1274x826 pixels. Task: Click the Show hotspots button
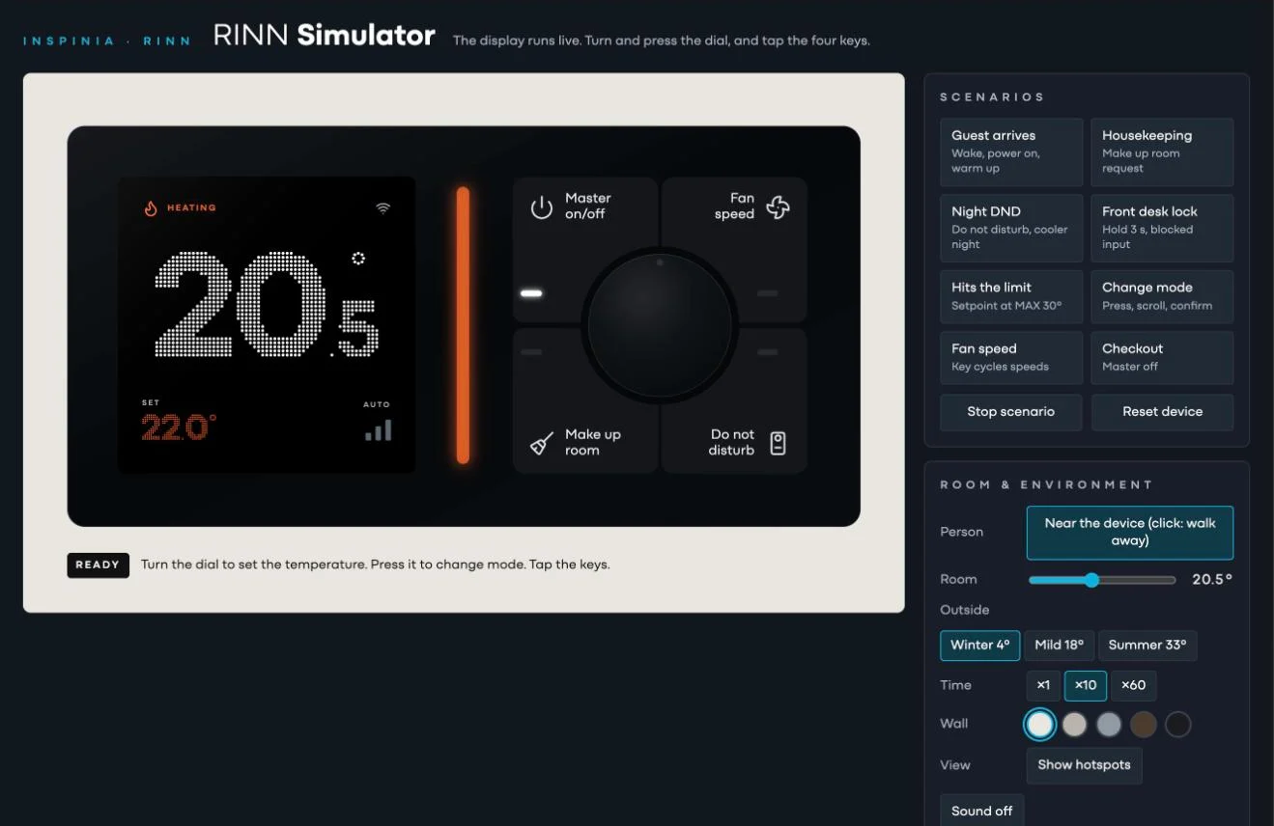[x=1084, y=765]
